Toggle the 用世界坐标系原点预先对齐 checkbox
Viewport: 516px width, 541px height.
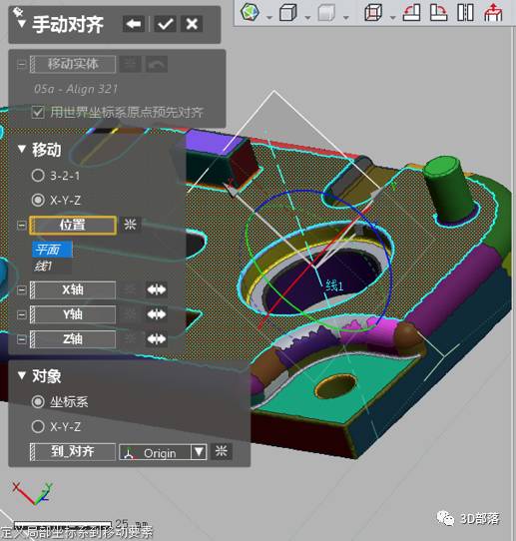pos(38,112)
